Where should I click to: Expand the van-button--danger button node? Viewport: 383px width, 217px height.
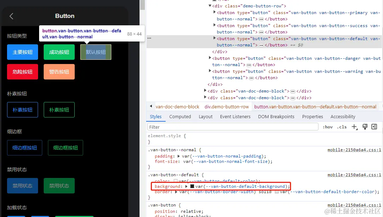210,58
